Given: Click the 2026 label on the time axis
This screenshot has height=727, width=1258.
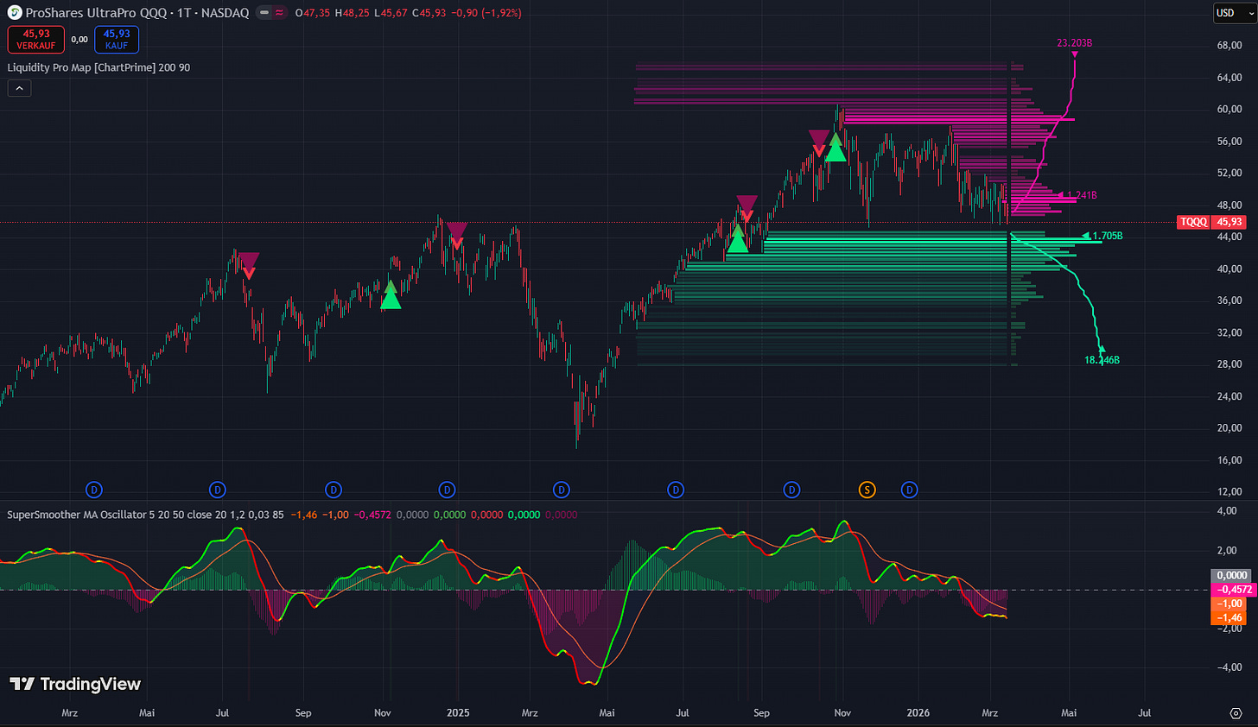Looking at the screenshot, I should (x=918, y=713).
